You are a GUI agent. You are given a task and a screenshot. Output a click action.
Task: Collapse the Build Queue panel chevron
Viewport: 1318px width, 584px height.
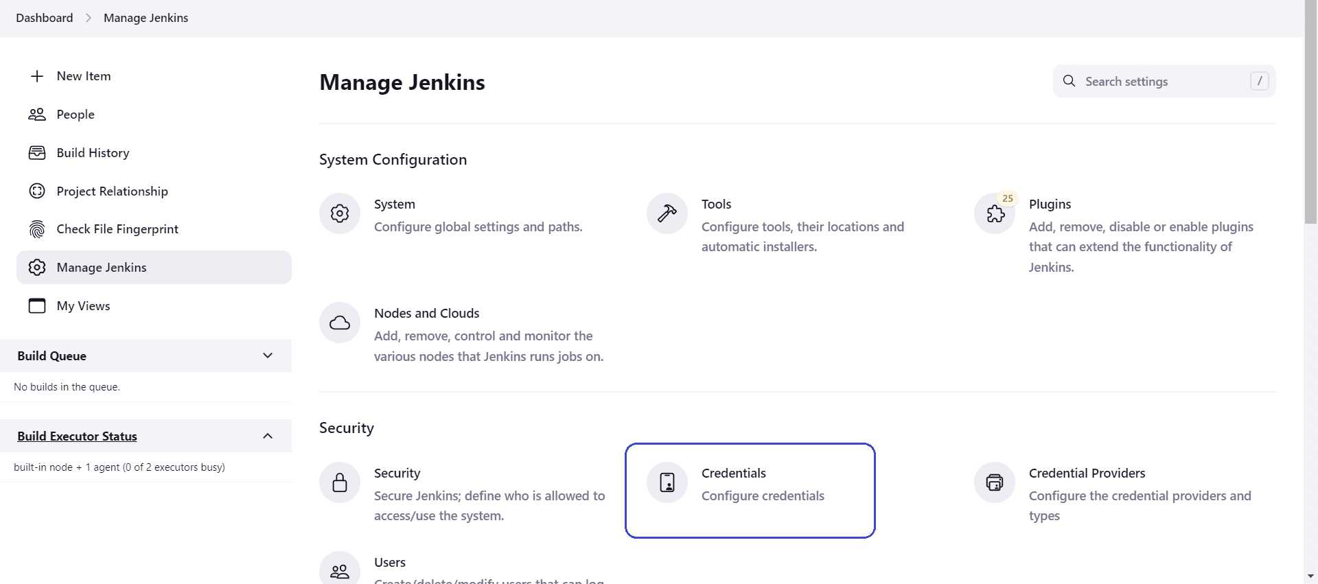(x=268, y=355)
